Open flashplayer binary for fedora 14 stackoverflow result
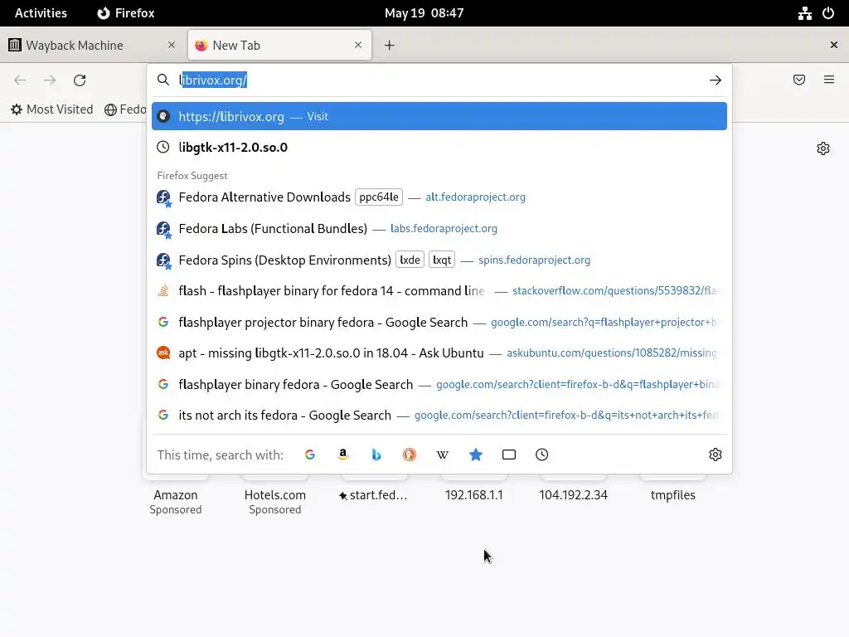This screenshot has height=637, width=849. coord(439,291)
